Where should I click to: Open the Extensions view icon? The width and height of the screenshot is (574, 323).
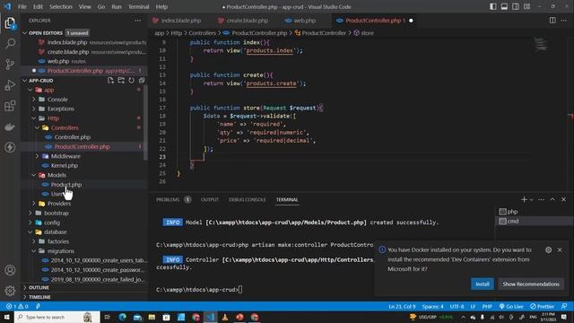click(x=10, y=106)
